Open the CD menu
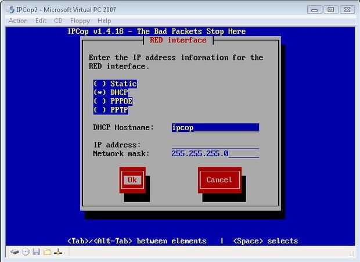This screenshot has width=360, height=262. point(58,21)
